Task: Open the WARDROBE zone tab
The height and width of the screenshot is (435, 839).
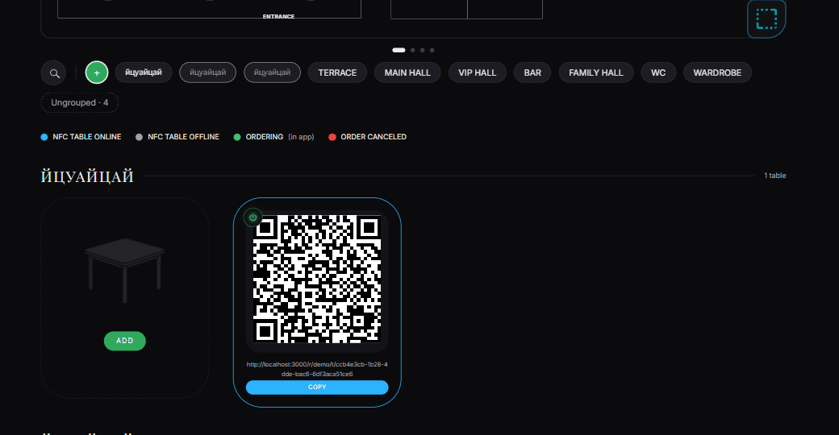Action: 717,72
